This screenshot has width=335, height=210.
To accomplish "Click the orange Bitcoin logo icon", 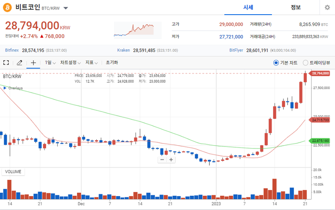I will pyautogui.click(x=7, y=8).
